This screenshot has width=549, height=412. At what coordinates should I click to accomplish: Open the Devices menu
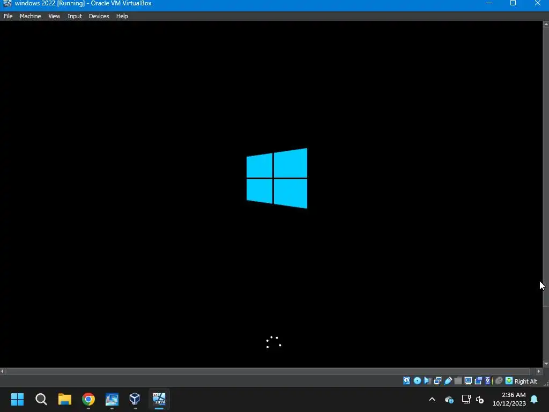click(99, 16)
